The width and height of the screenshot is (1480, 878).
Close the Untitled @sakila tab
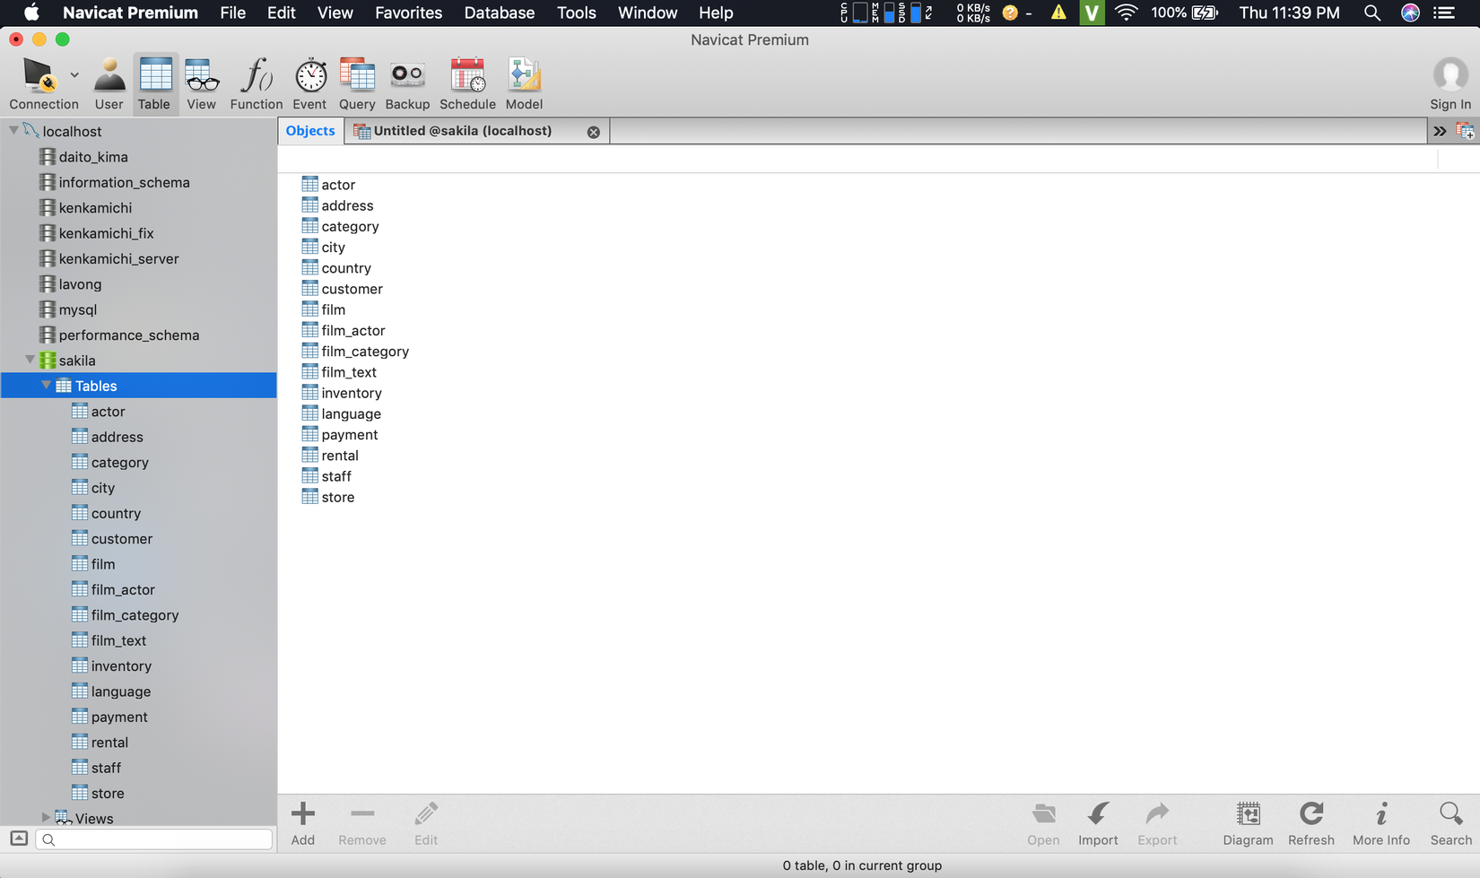594,132
